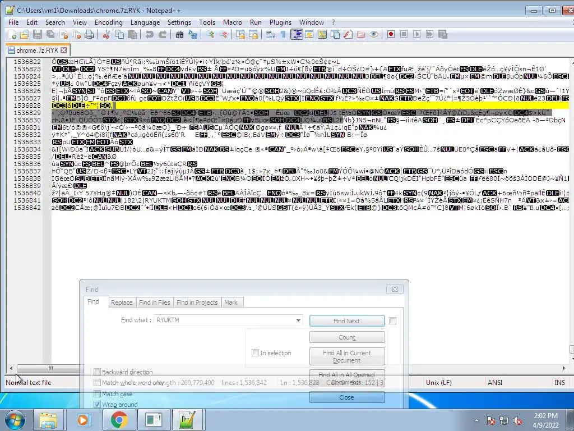The height and width of the screenshot is (431, 574).
Task: Toggle synchronized horizontal scrolling icon
Action: pos(253,34)
